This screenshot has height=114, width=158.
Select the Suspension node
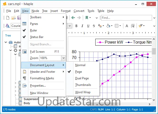31,99
